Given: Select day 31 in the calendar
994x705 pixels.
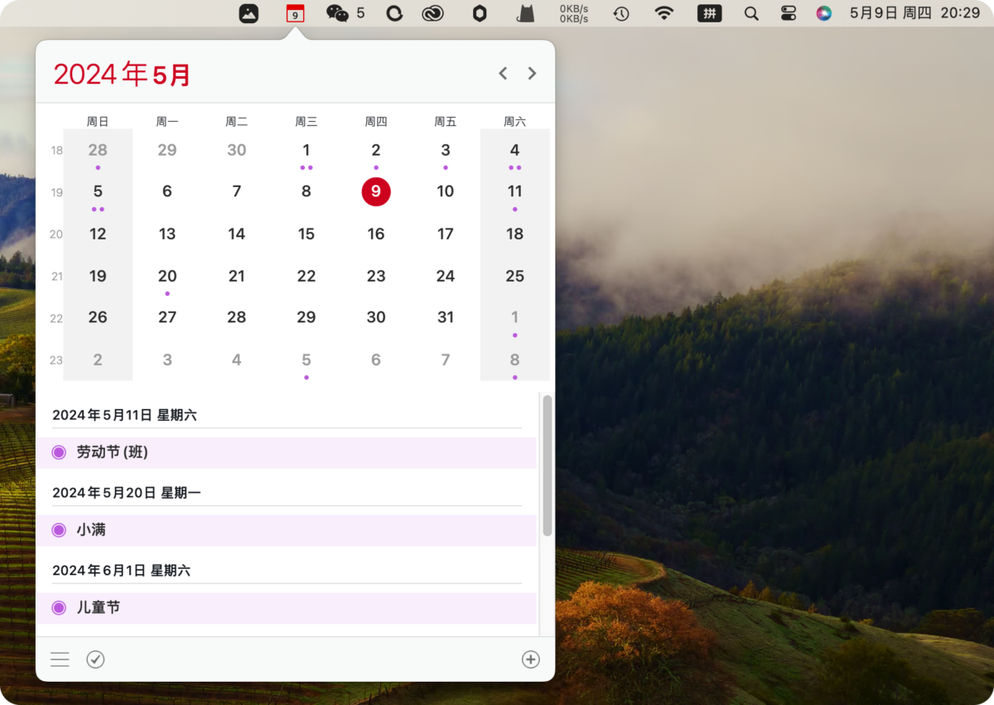Looking at the screenshot, I should click(446, 317).
